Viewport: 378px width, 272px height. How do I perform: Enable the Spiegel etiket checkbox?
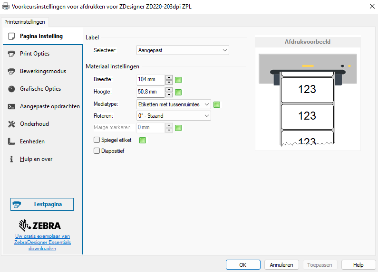coord(97,140)
